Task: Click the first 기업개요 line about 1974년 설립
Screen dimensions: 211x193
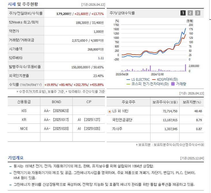Action: 84,166
